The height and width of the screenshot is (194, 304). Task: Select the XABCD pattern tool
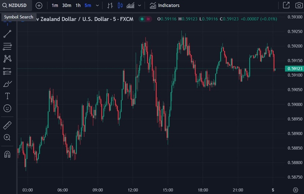pos(7,59)
